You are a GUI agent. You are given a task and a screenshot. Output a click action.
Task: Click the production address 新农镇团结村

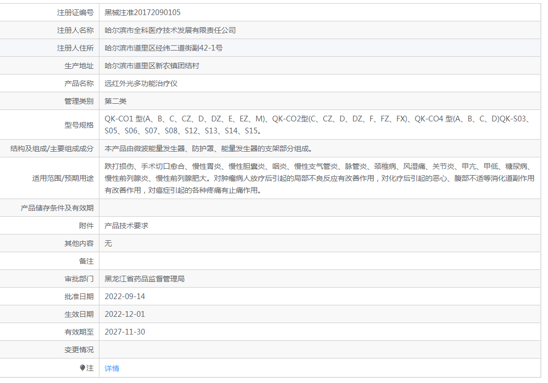(152, 66)
